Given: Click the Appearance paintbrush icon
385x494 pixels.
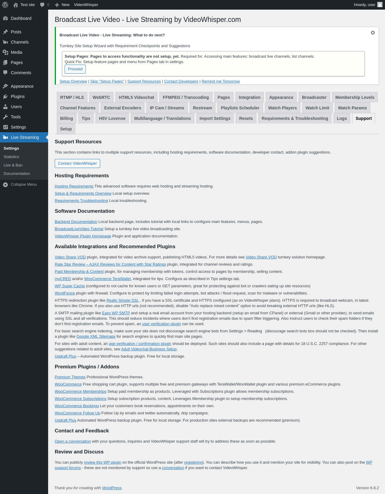Looking at the screenshot, I should click(x=5, y=86).
